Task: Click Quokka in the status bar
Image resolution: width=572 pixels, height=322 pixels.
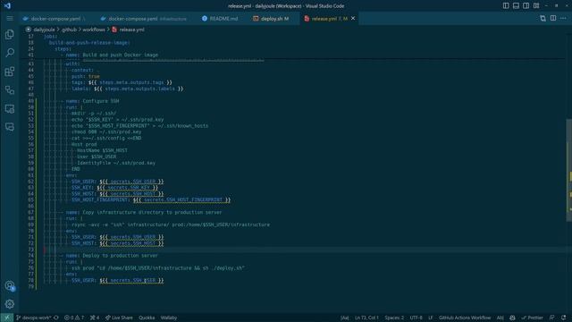Action: [x=147, y=318]
